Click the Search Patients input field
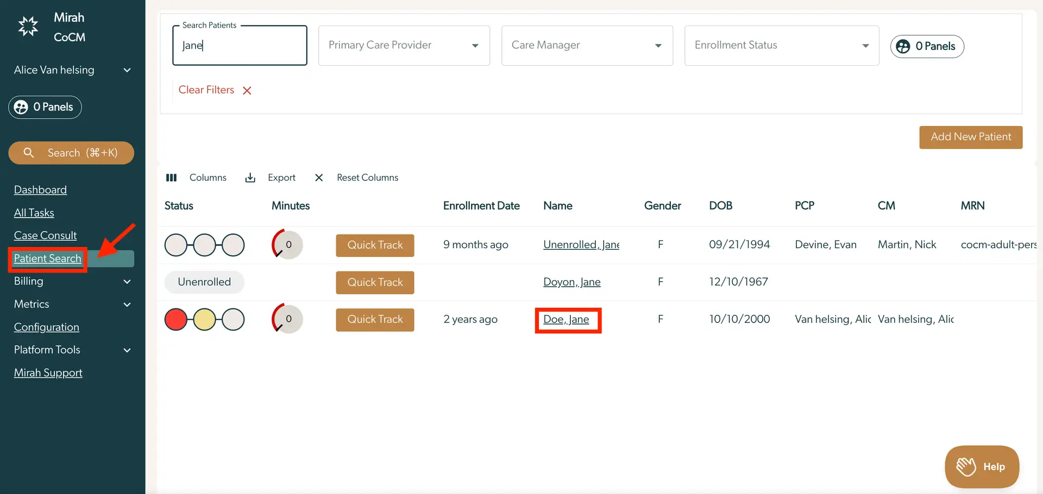 (240, 45)
